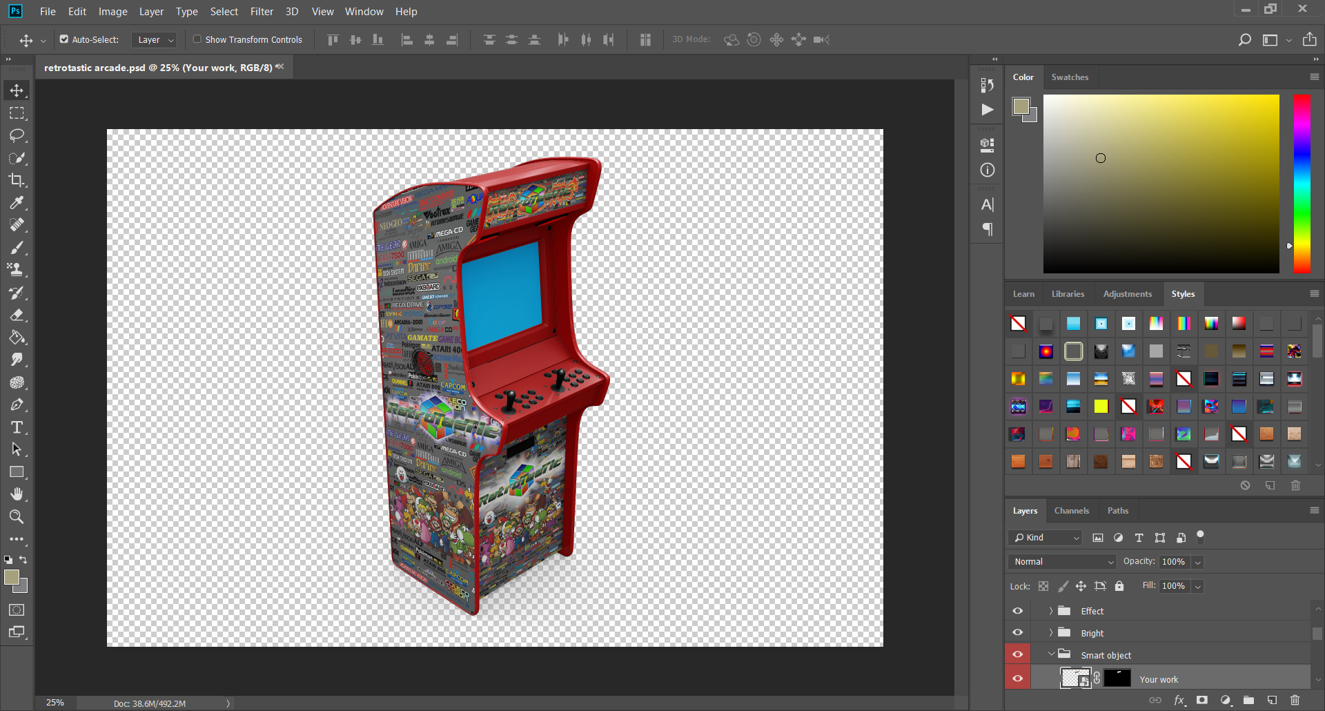Open the Share icon in options bar
1325x711 pixels.
[x=1309, y=39]
